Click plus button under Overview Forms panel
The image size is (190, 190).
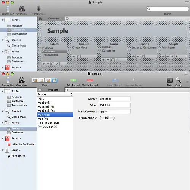[x=103, y=60]
